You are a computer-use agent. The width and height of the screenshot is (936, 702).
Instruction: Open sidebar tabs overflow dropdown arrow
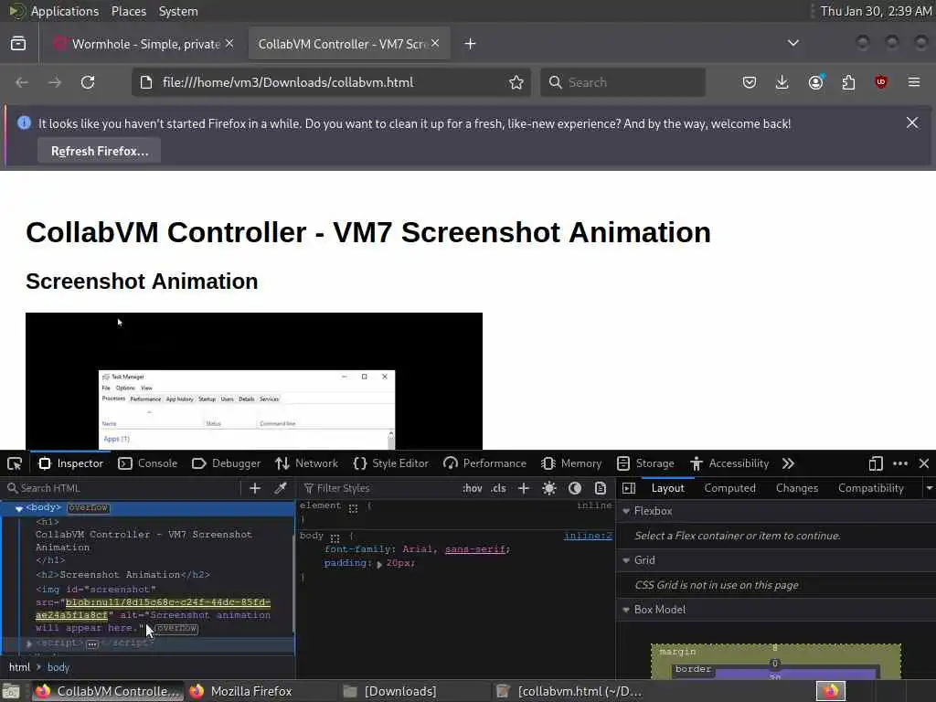[929, 488]
